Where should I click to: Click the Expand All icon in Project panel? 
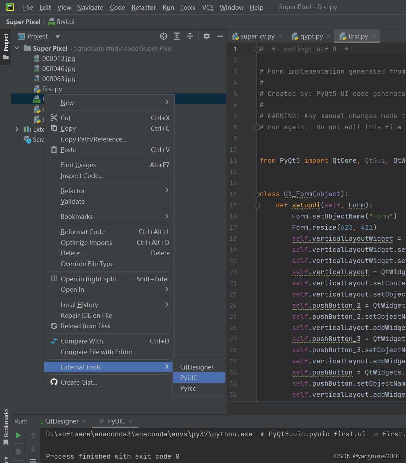[x=177, y=36]
